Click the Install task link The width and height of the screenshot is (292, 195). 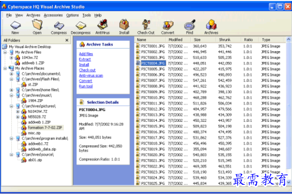tap(84, 65)
